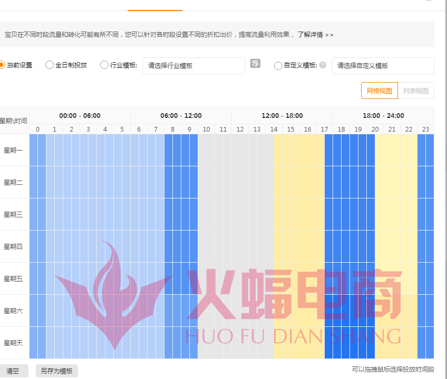Screen dimensions: 447x379
Task: Click the 12:00 - 18:00 header
Action: 282,116
